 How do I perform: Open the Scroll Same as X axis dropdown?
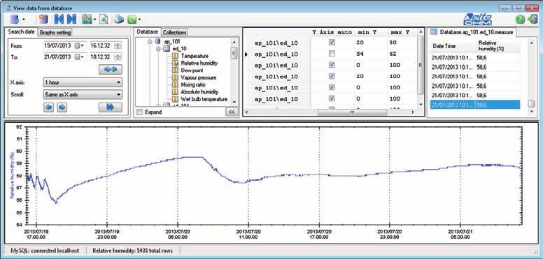click(83, 94)
